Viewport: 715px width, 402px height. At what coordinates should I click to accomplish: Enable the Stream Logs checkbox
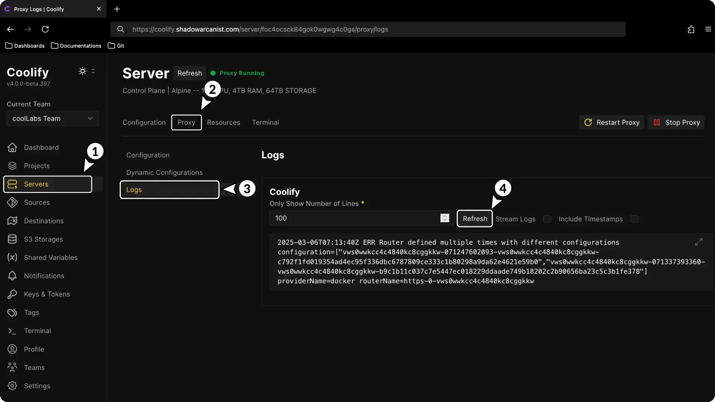(x=547, y=219)
